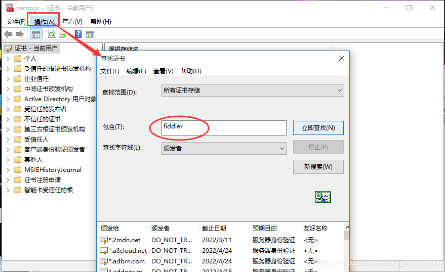
Task: Open main window 操作(A) menu
Action: point(44,22)
